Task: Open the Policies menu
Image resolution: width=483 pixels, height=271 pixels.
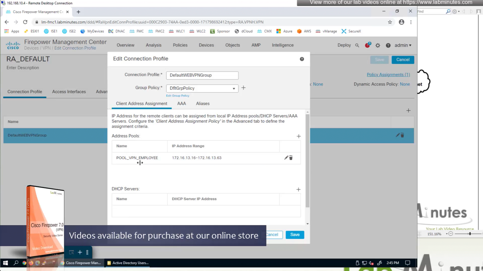Action: (180, 45)
